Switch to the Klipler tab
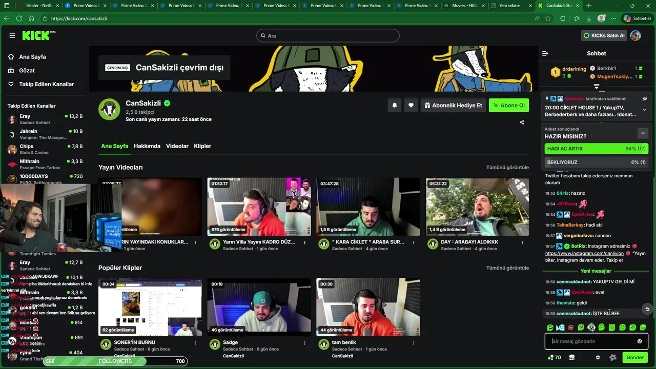This screenshot has width=656, height=369. (202, 146)
